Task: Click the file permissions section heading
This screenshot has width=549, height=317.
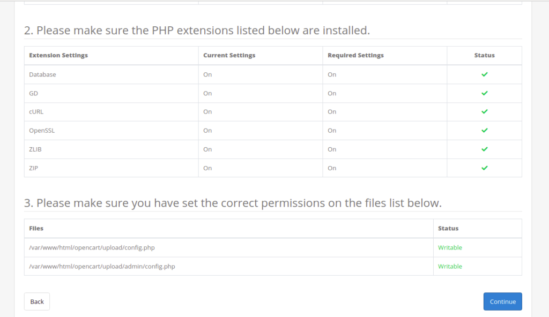Action: coord(233,203)
